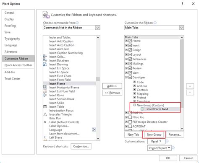
Task: Move selected item down with arrow button
Action: point(190,92)
